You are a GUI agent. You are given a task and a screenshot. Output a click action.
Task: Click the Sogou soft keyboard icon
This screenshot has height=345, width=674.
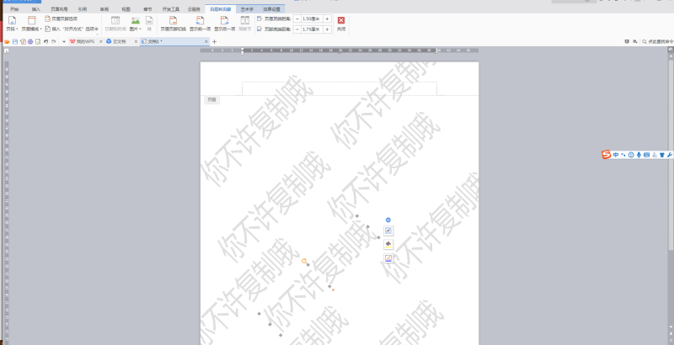[x=646, y=155]
